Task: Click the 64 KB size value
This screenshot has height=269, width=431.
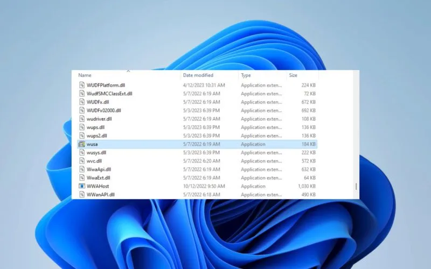Action: click(x=309, y=178)
